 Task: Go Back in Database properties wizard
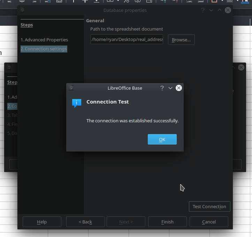(x=85, y=222)
